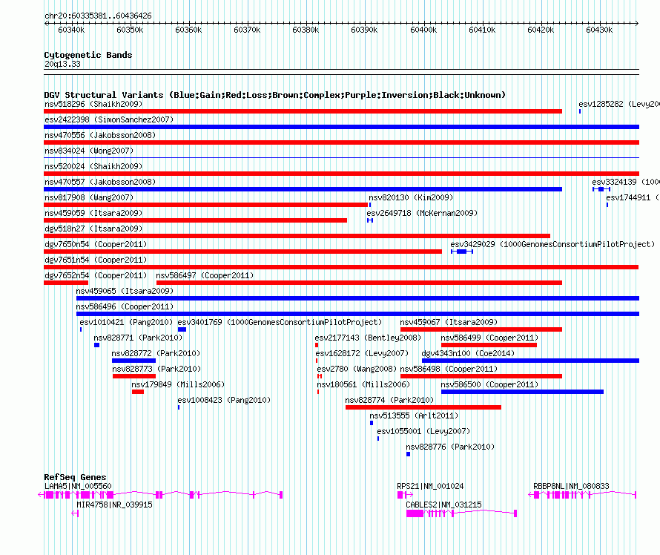Viewport: 660px width, 555px height.
Task: Click the 20q13.33 cytogenetic band label
Action: pyautogui.click(x=62, y=64)
